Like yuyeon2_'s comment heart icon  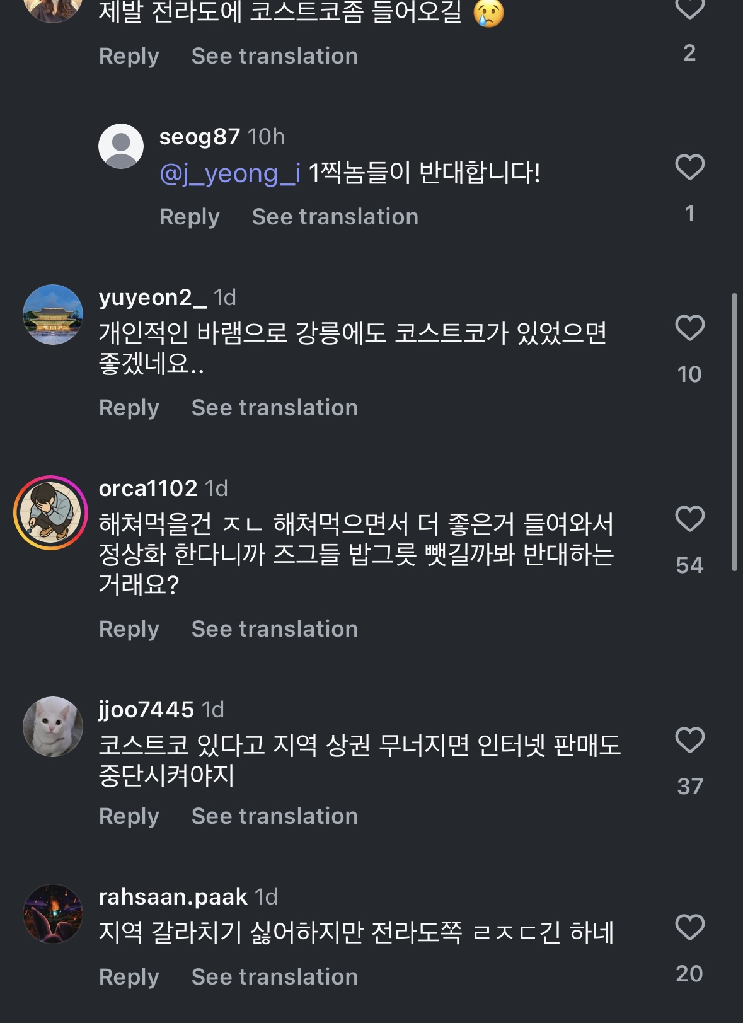pos(689,328)
